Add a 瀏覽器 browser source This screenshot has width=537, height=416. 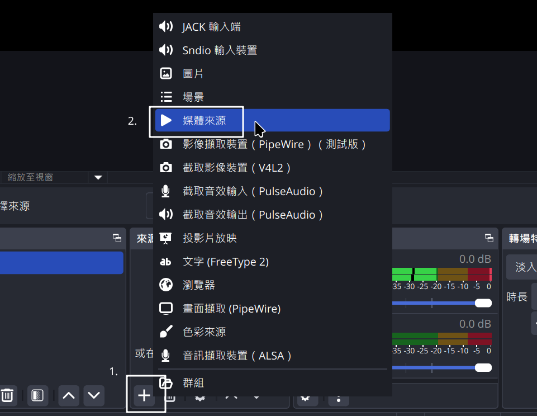point(272,285)
